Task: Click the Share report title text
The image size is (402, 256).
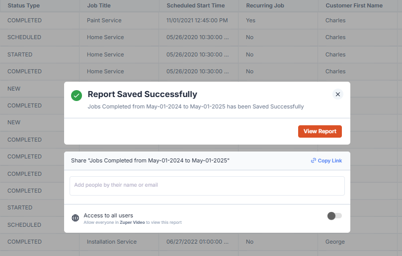Action: point(150,160)
